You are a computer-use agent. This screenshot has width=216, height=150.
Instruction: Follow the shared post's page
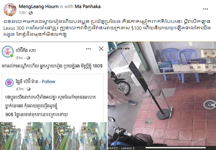(x=48, y=82)
